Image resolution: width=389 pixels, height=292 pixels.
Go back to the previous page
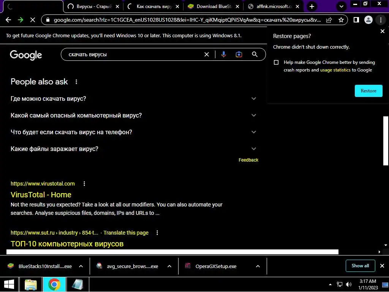[x=8, y=20]
